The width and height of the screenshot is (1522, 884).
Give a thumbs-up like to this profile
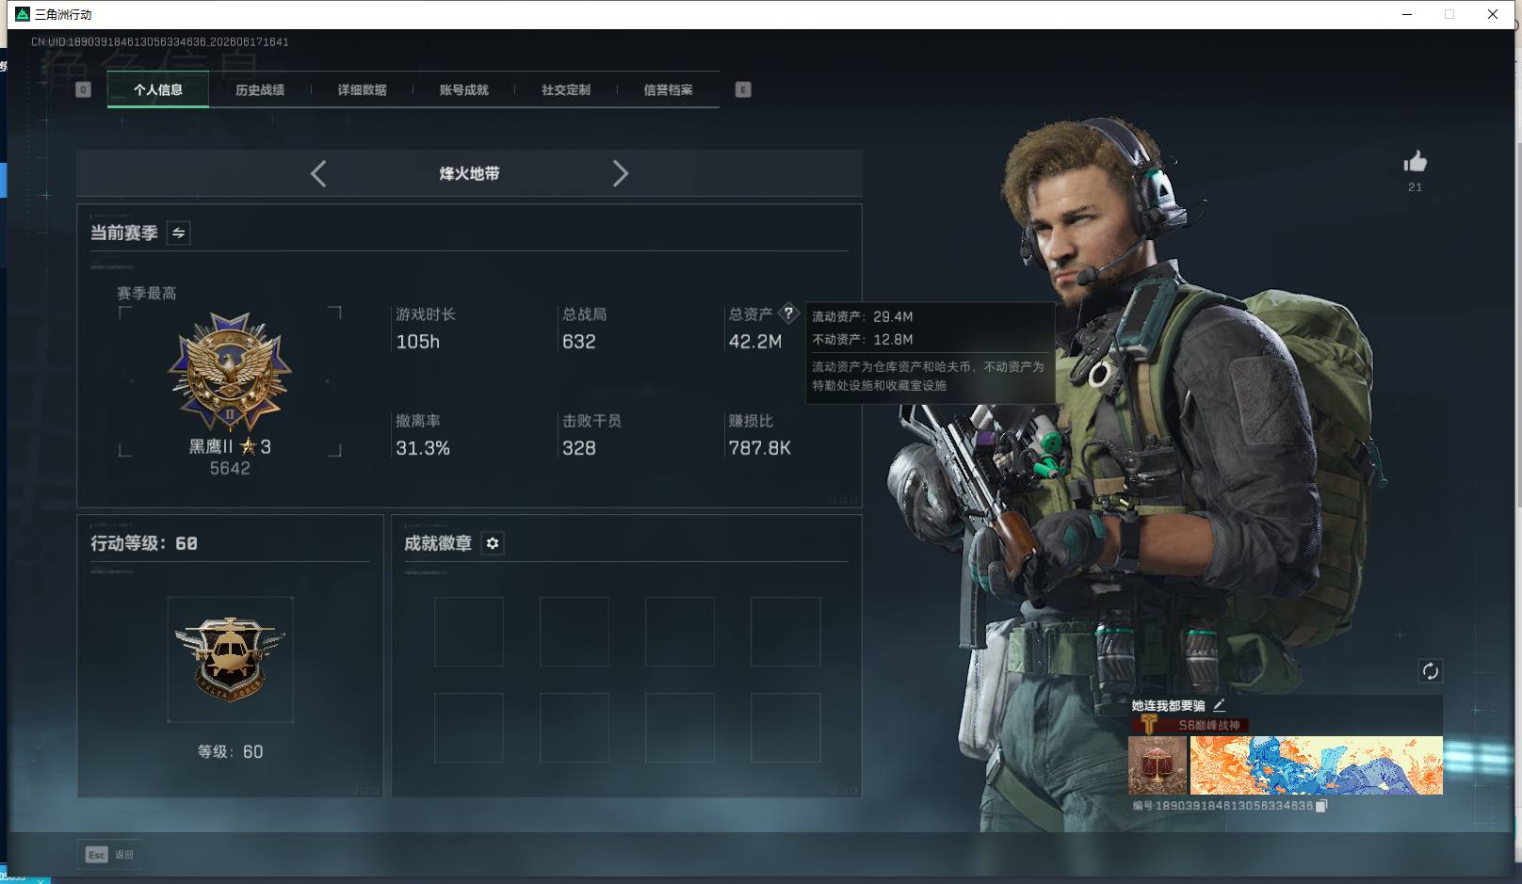coord(1415,162)
